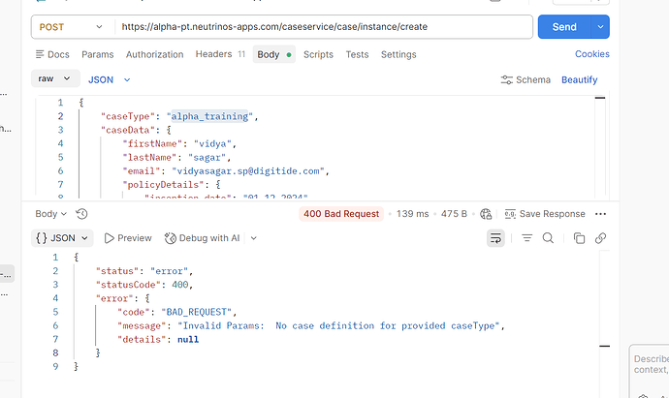Open the Docs tab
Viewport: 669px width, 398px height.
(52, 54)
